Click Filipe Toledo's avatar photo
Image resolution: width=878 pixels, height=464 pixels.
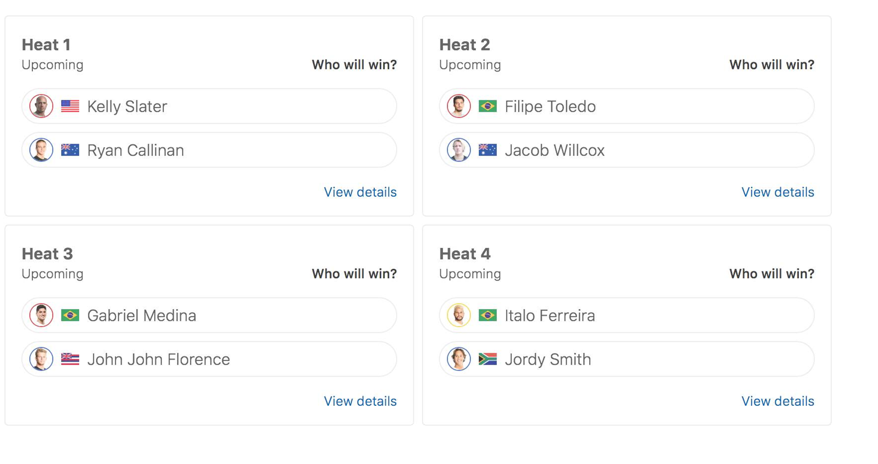click(459, 106)
